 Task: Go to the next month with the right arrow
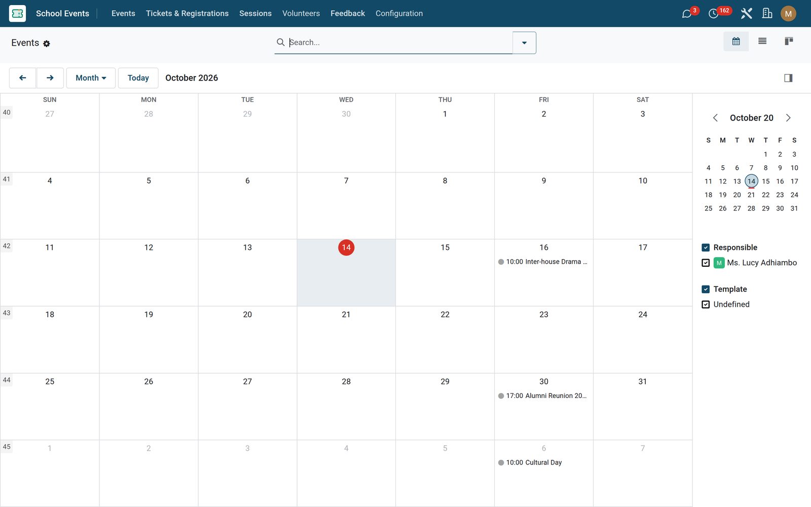click(50, 78)
